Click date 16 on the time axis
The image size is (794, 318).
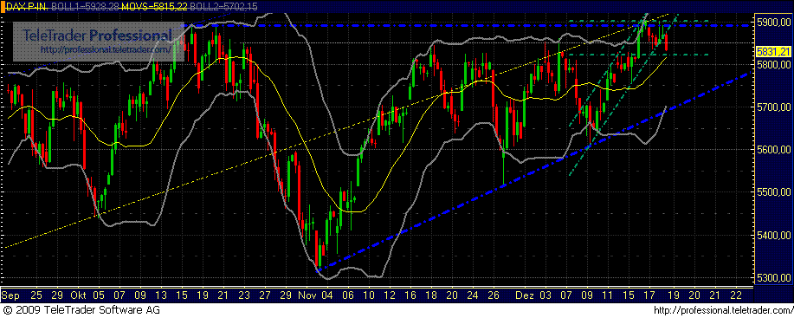click(x=410, y=295)
